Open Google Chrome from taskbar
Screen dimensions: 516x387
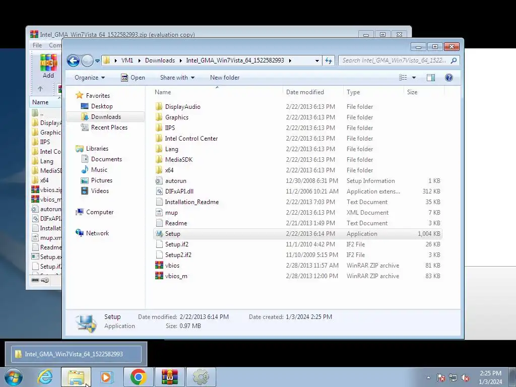coord(138,377)
